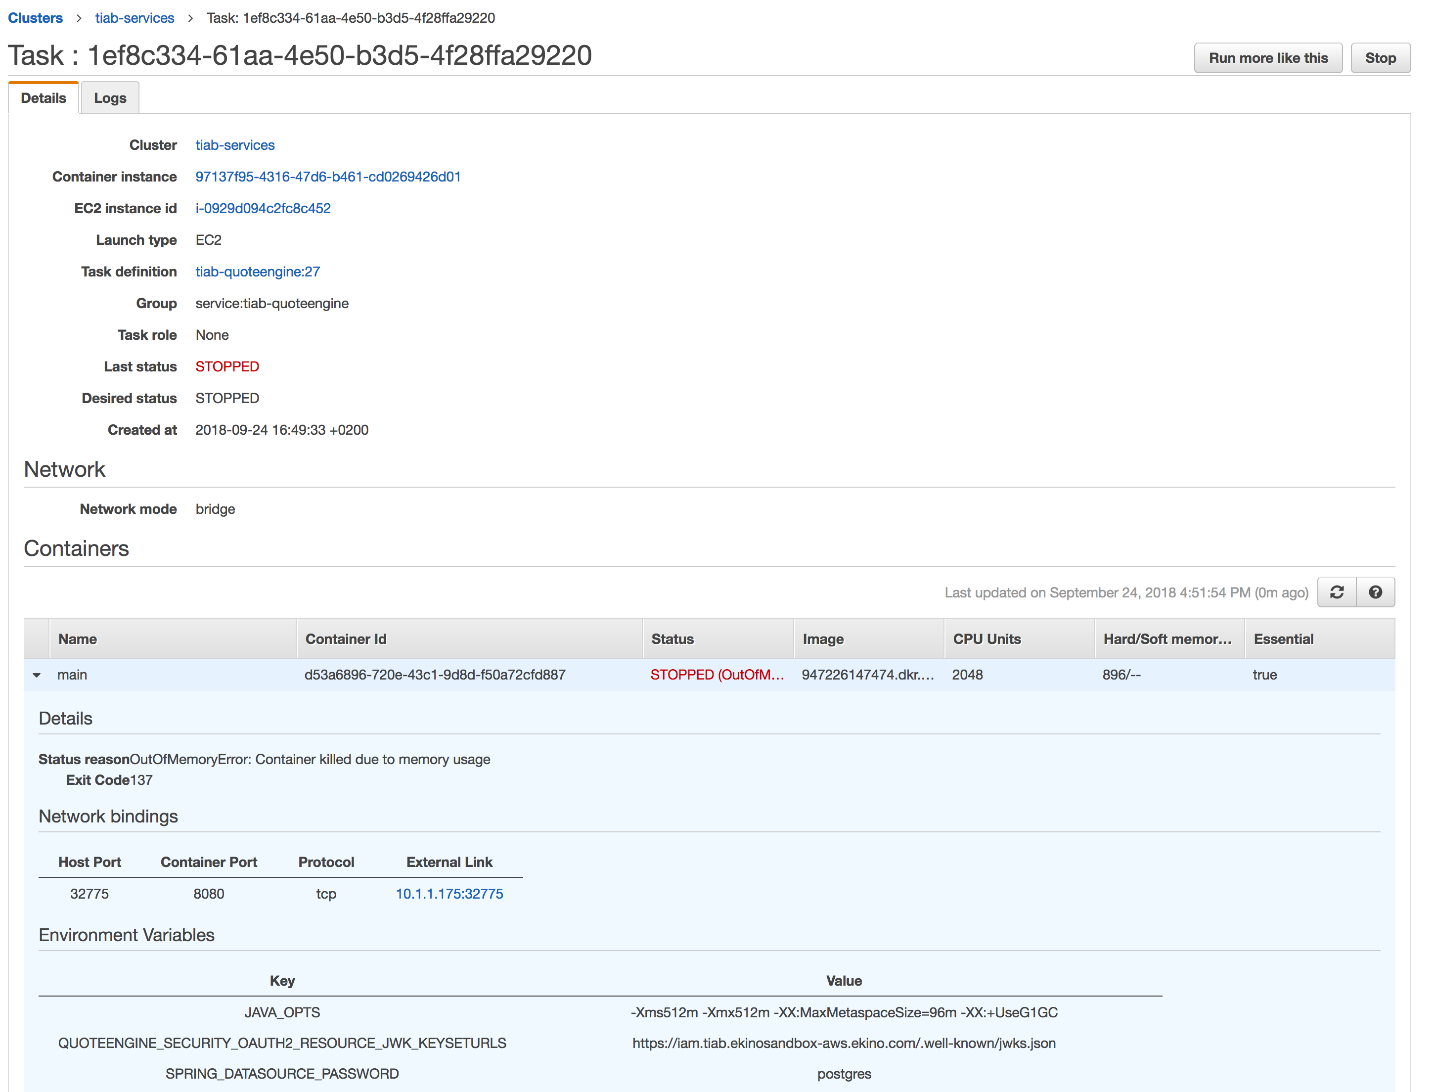Click the service:tiab-quoteengine group value
The width and height of the screenshot is (1435, 1092).
pos(272,304)
